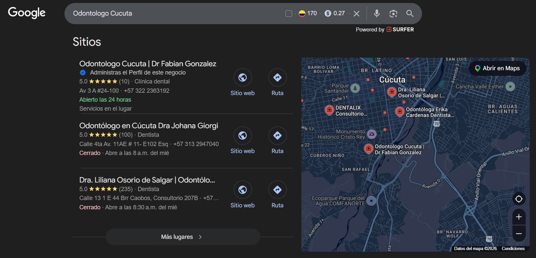This screenshot has height=258, width=536.
Task: Center map with my-location target icon
Action: (519, 199)
